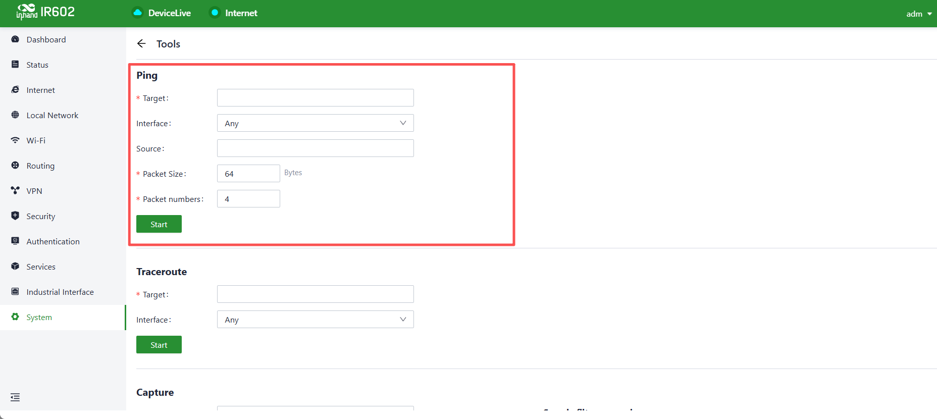Start the Ping test
This screenshot has height=419, width=937.
click(159, 224)
